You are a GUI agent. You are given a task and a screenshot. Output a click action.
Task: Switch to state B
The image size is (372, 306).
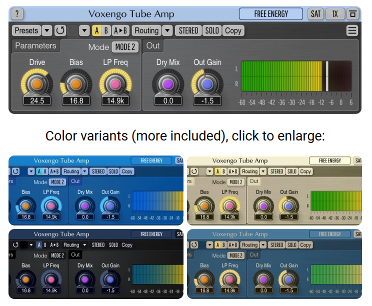click(106, 30)
